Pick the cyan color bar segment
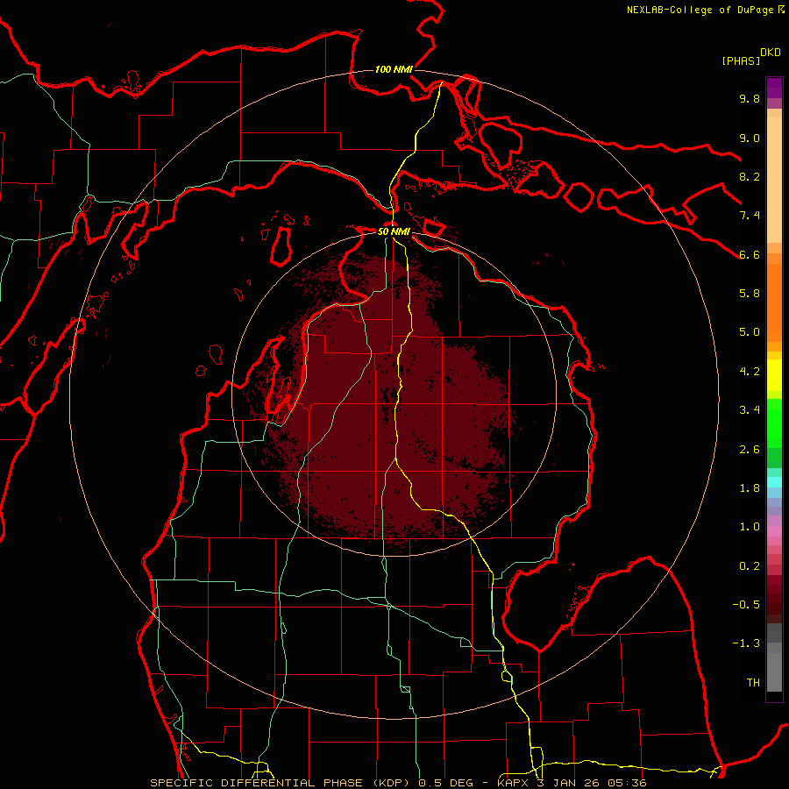Viewport: 789px width, 789px height. click(x=774, y=481)
